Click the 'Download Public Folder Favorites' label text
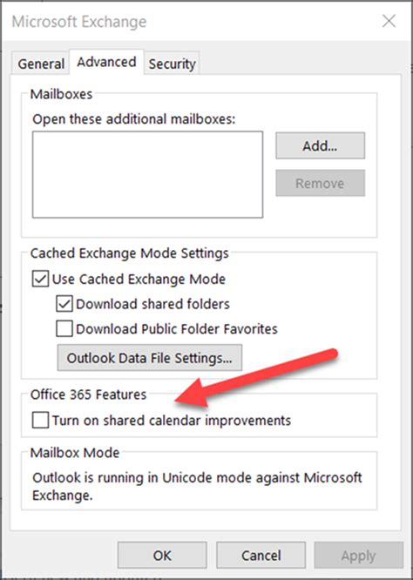 click(177, 329)
